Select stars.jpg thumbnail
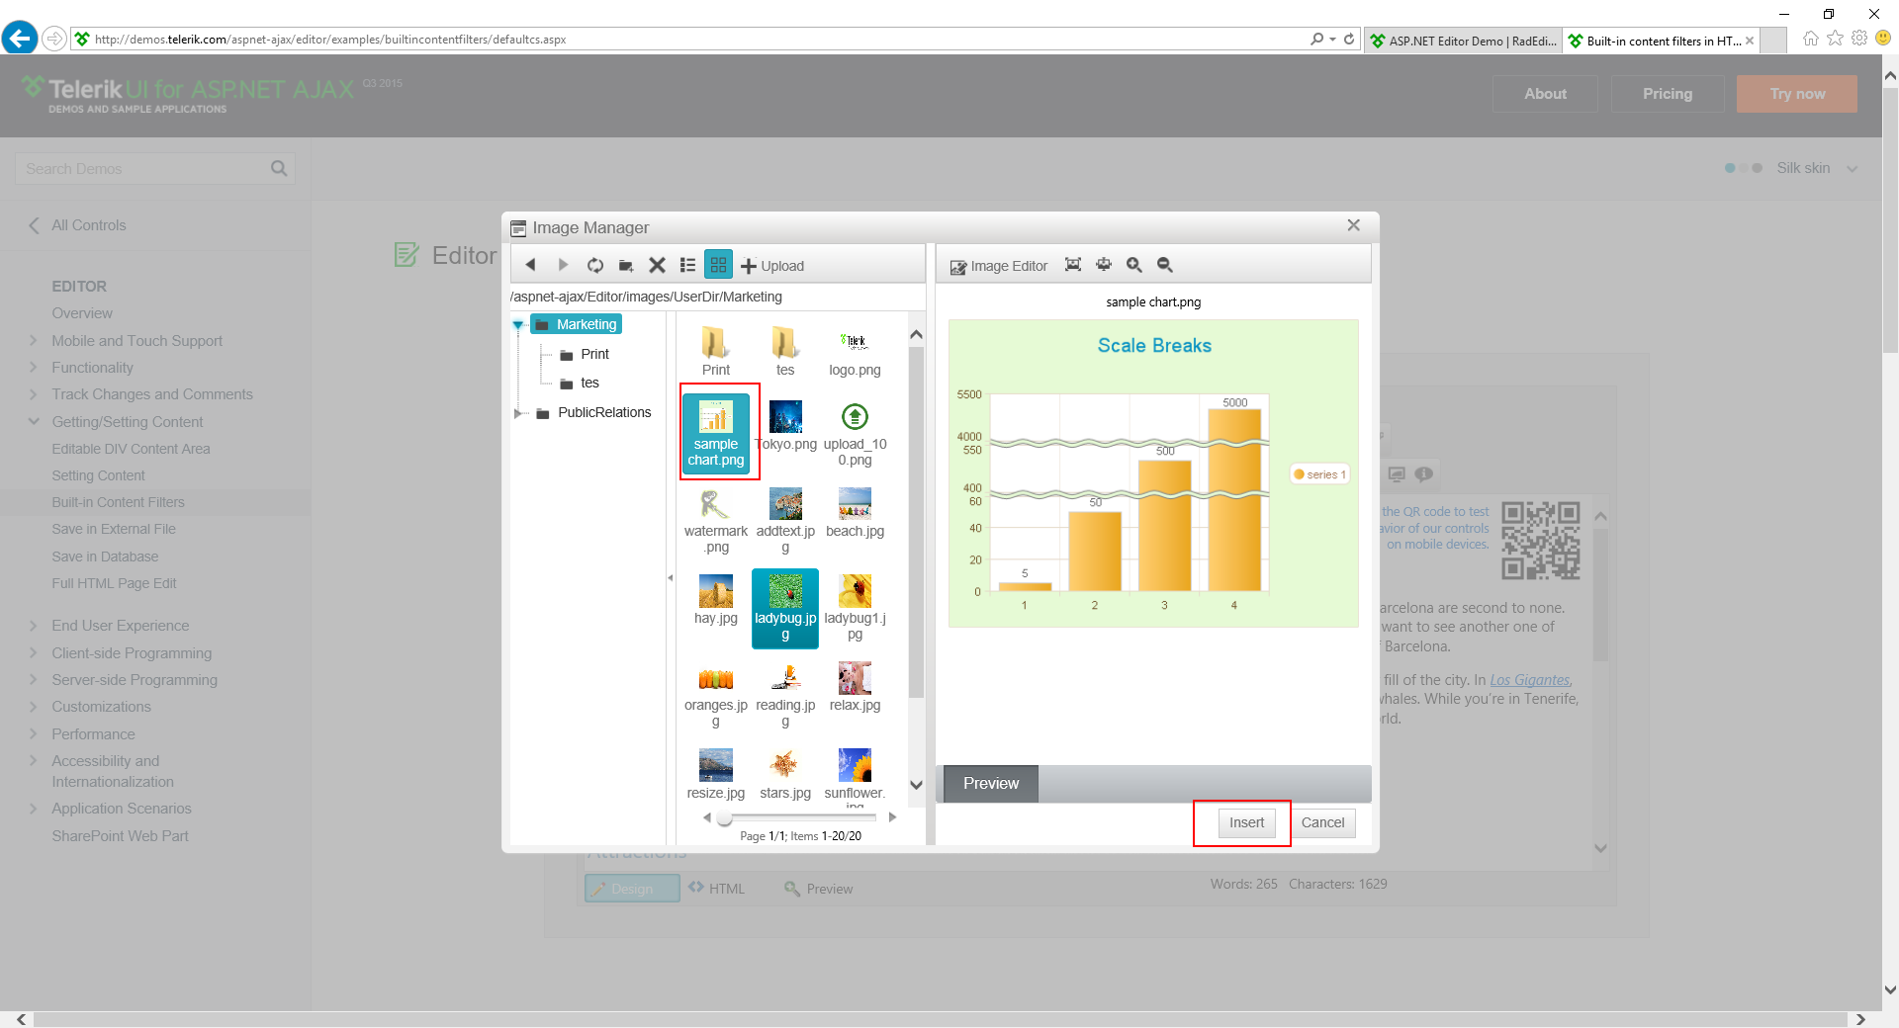 click(x=785, y=775)
